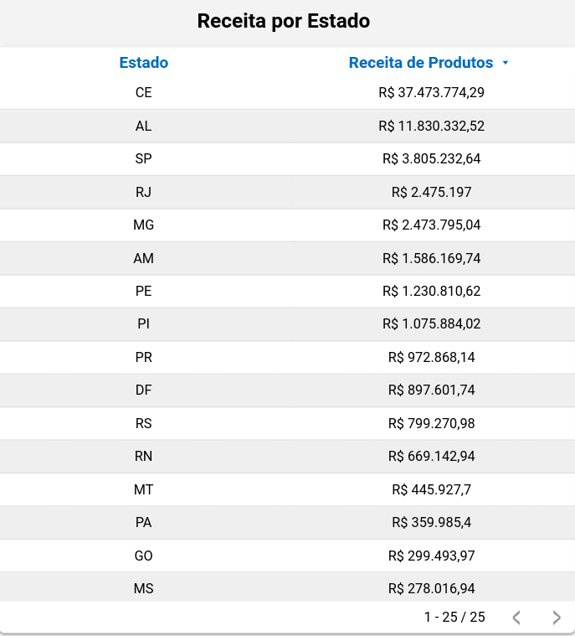Click the 1 - 25 / 25 pagination label

tap(454, 618)
